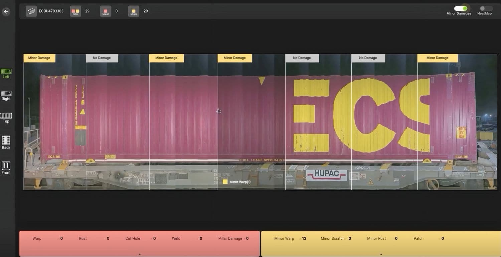This screenshot has width=501, height=257.
Task: Click the container icon beside ECBU4703303
Action: pos(31,11)
